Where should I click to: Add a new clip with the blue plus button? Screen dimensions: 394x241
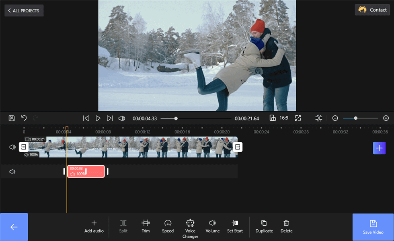click(379, 148)
